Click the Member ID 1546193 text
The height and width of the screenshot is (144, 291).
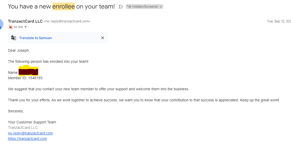pyautogui.click(x=25, y=78)
